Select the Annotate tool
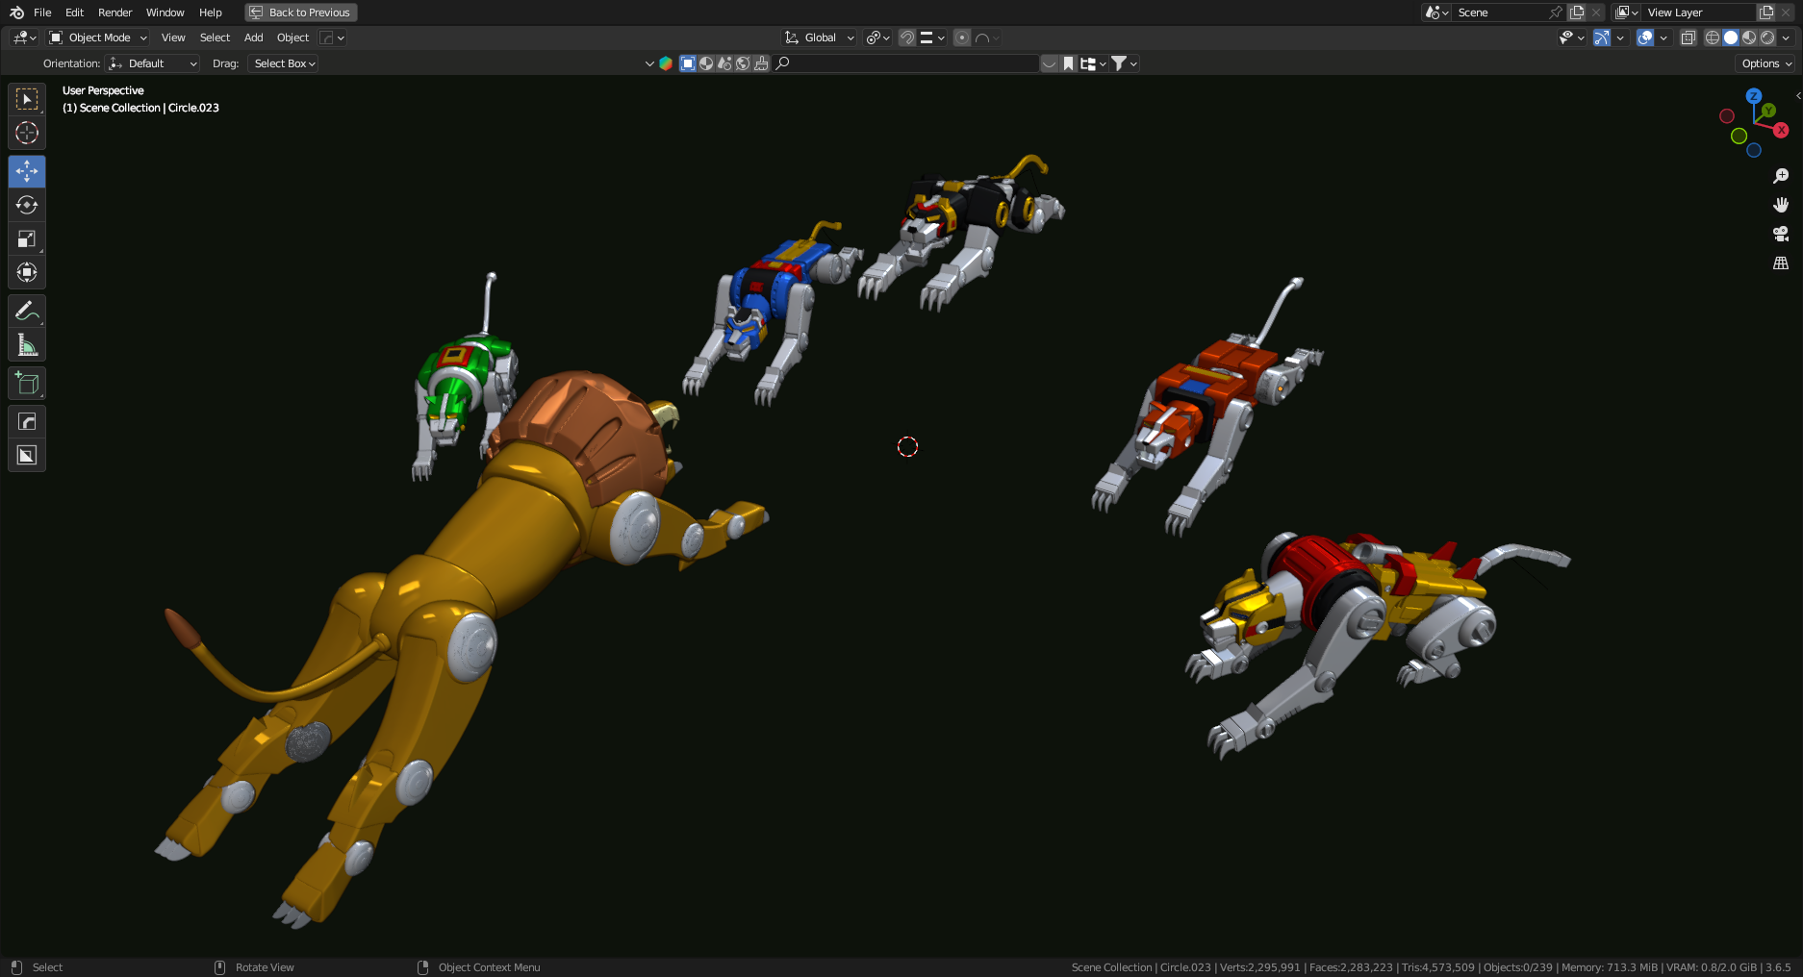Screen dimensions: 1803x977 27,311
